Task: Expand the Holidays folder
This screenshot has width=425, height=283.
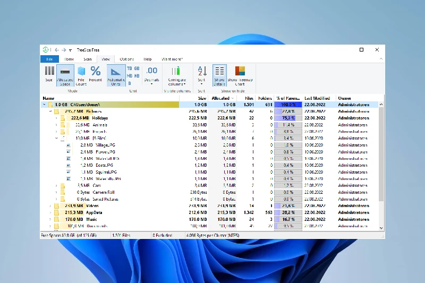Action: click(56, 118)
